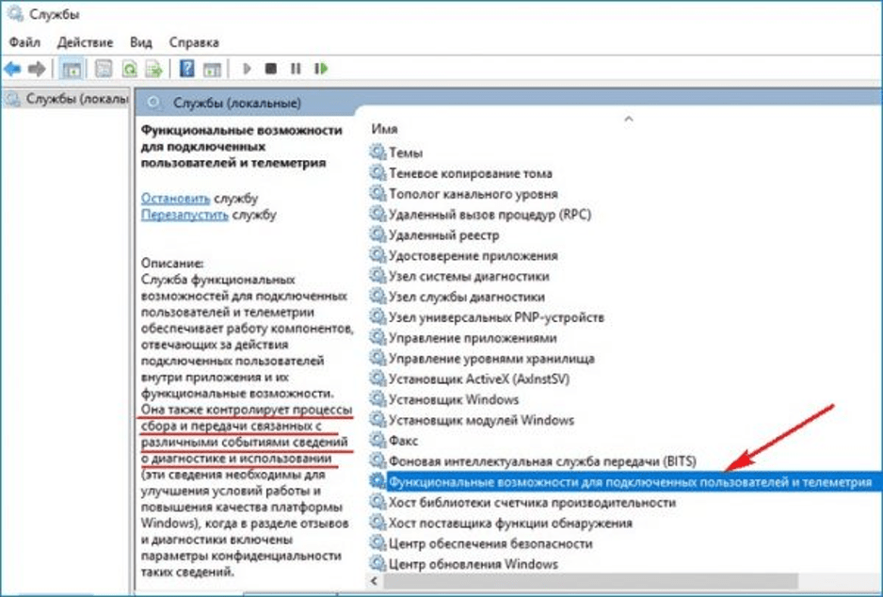
Task: Stop the service with the square icon
Action: point(271,69)
